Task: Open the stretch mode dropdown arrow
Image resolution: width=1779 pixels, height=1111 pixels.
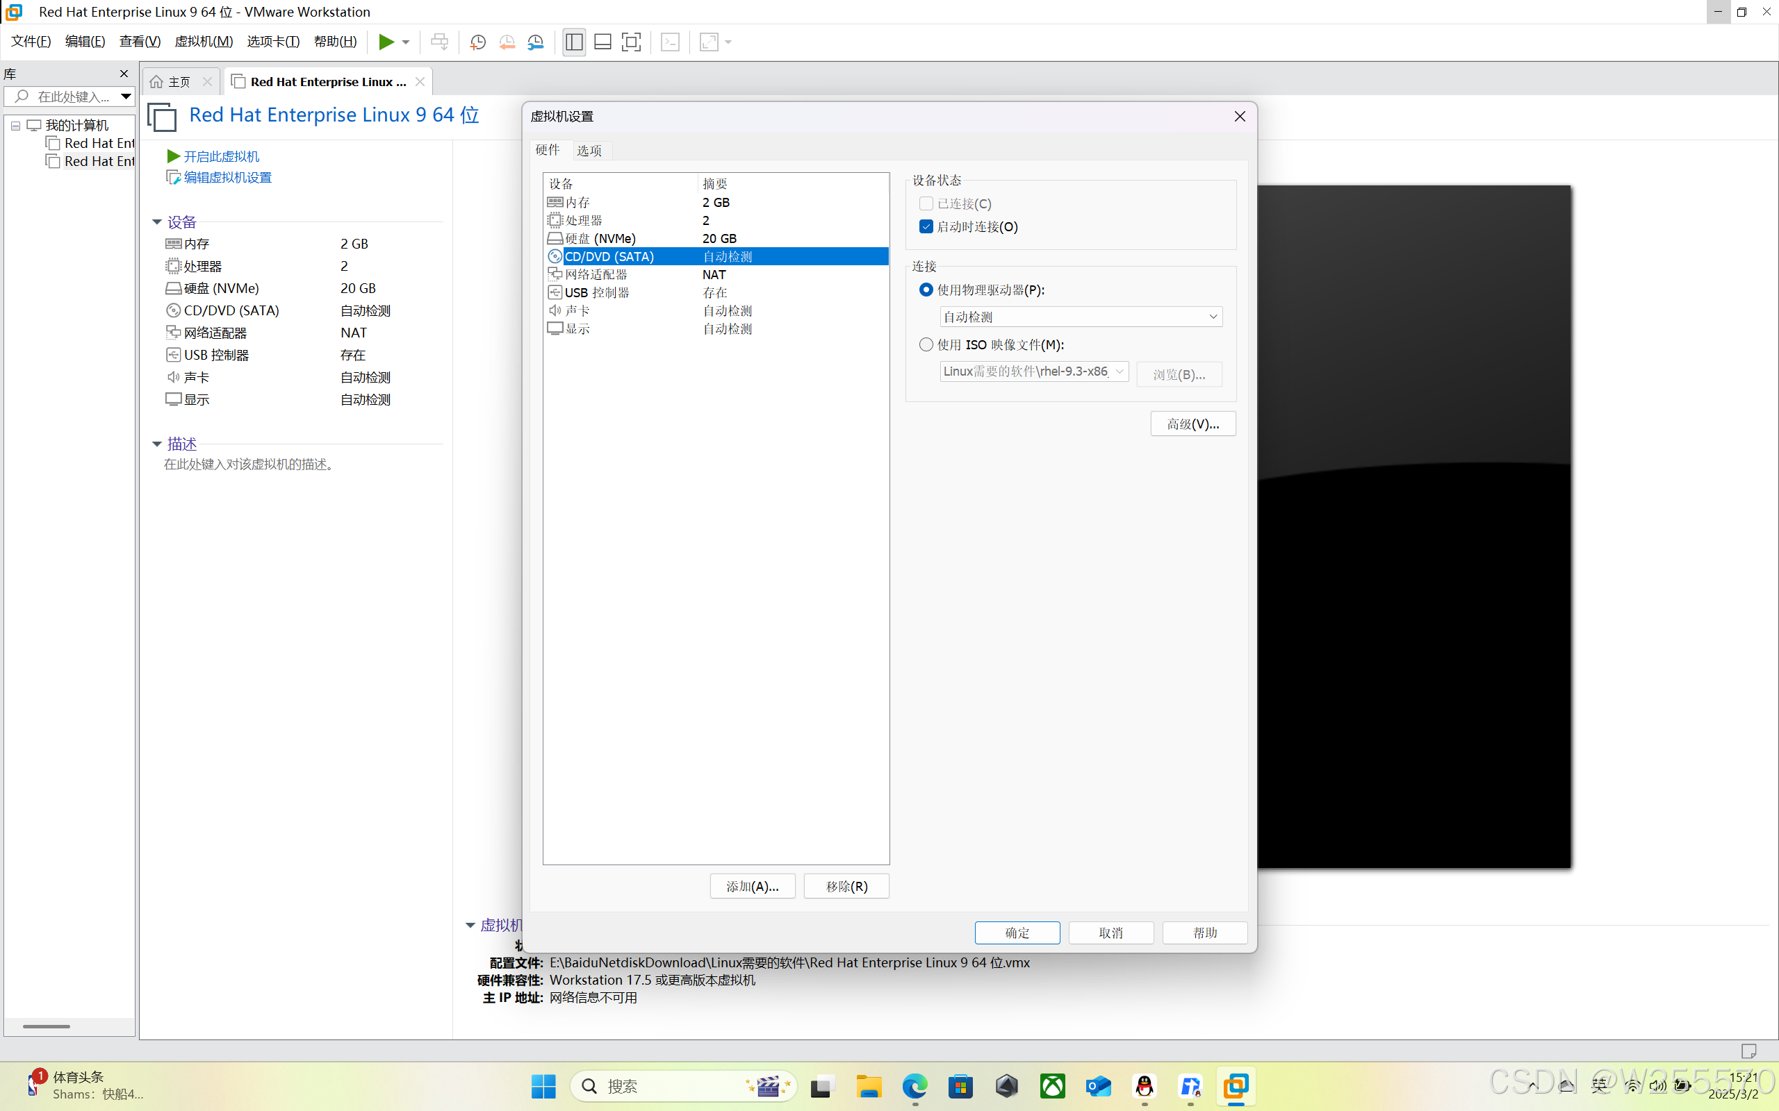Action: (x=728, y=42)
